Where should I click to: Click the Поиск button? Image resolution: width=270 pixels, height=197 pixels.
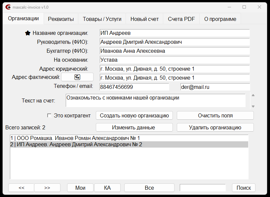click(244, 188)
